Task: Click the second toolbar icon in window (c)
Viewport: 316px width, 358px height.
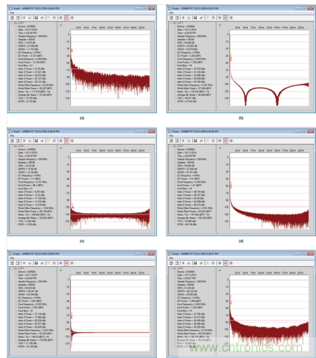Action: click(18, 141)
